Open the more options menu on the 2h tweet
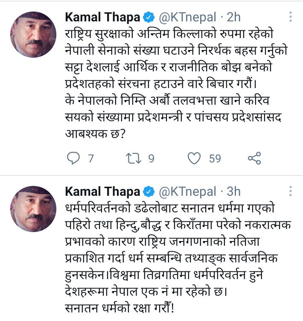The height and width of the screenshot is (321, 303). [290, 17]
